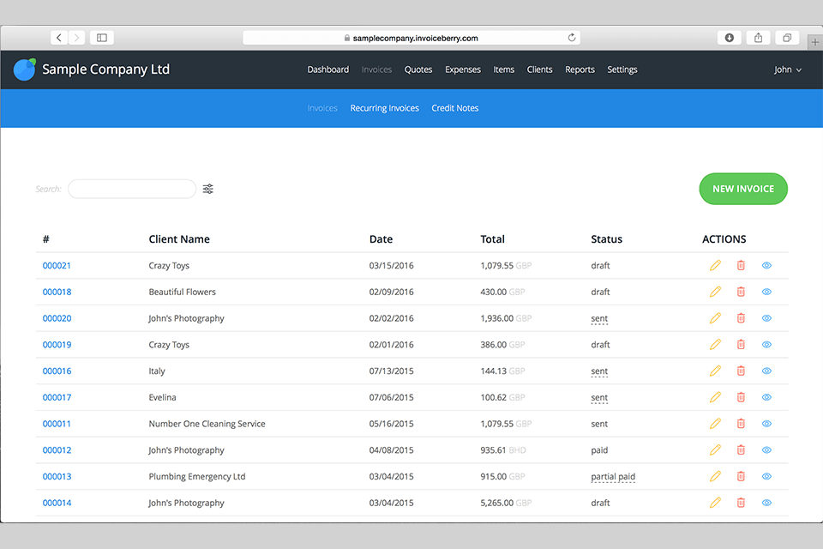The width and height of the screenshot is (823, 549).
Task: Edit invoice 000017 with pencil icon
Action: pos(715,397)
